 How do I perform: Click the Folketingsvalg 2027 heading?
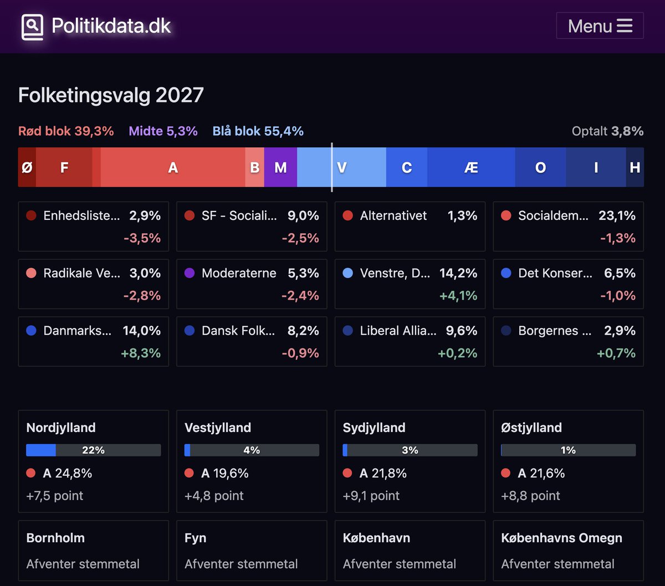click(x=111, y=95)
